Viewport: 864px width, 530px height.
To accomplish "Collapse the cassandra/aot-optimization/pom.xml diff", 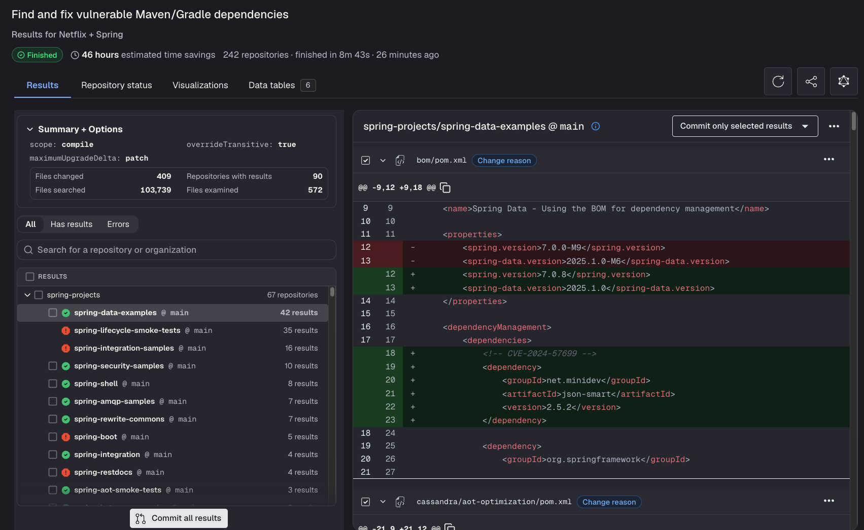I will (x=383, y=502).
